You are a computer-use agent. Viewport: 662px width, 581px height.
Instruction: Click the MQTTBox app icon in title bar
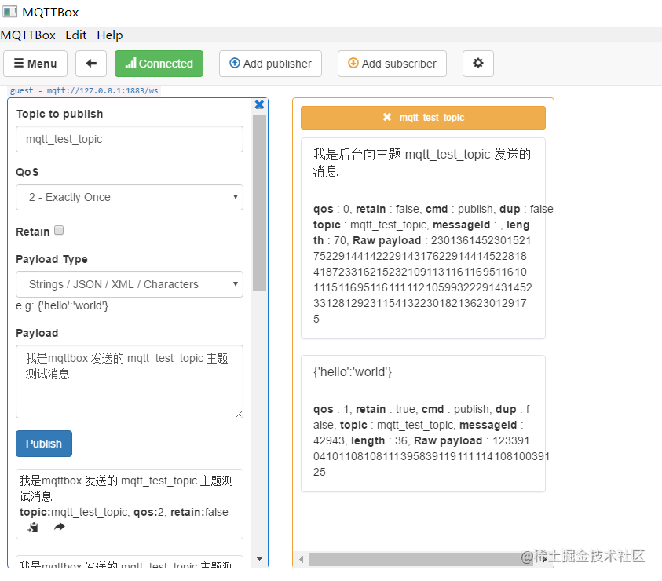pyautogui.click(x=9, y=12)
